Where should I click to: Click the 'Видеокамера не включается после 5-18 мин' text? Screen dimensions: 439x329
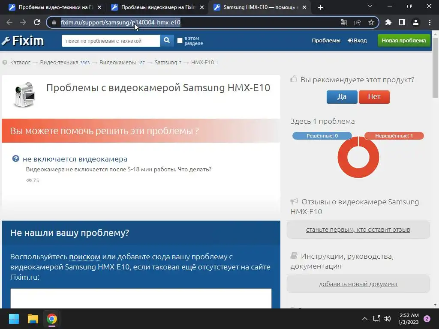(119, 169)
